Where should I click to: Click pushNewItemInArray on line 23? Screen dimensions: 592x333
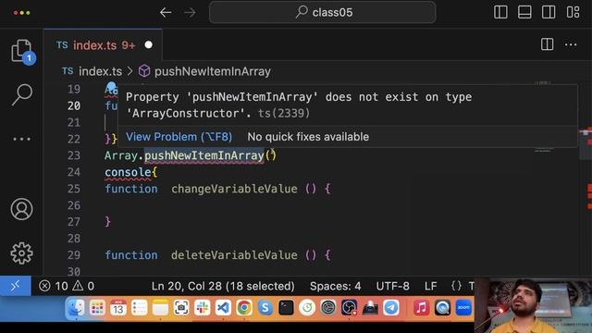tap(204, 155)
